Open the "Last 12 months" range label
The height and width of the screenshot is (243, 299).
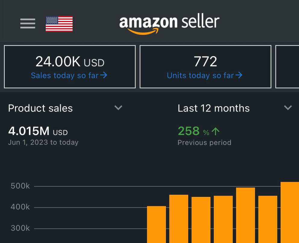click(x=213, y=108)
